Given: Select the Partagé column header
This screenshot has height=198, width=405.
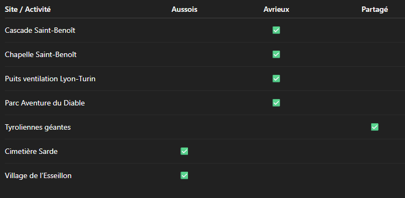Looking at the screenshot, I should point(374,10).
